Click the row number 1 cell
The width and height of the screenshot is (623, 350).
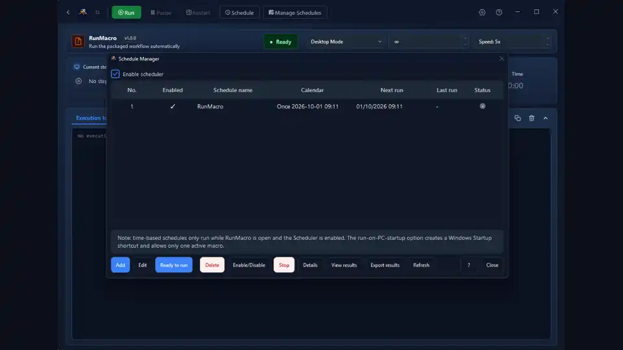[132, 106]
